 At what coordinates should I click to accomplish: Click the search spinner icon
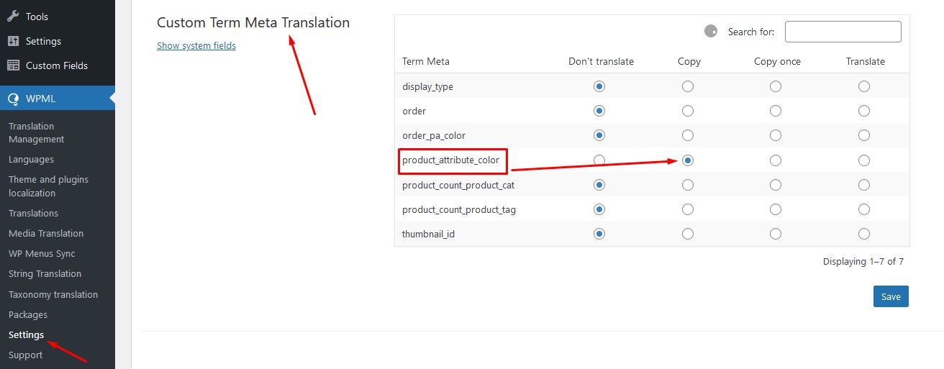711,31
